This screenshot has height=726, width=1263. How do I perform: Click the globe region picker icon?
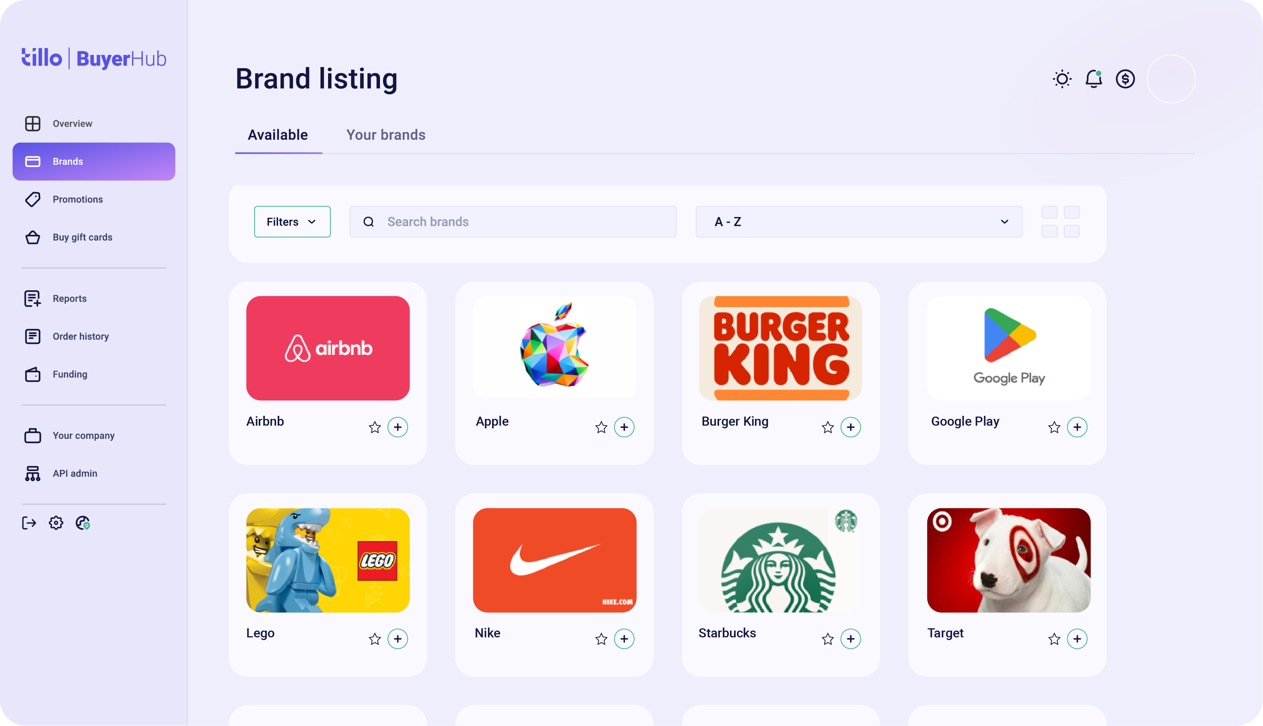83,523
